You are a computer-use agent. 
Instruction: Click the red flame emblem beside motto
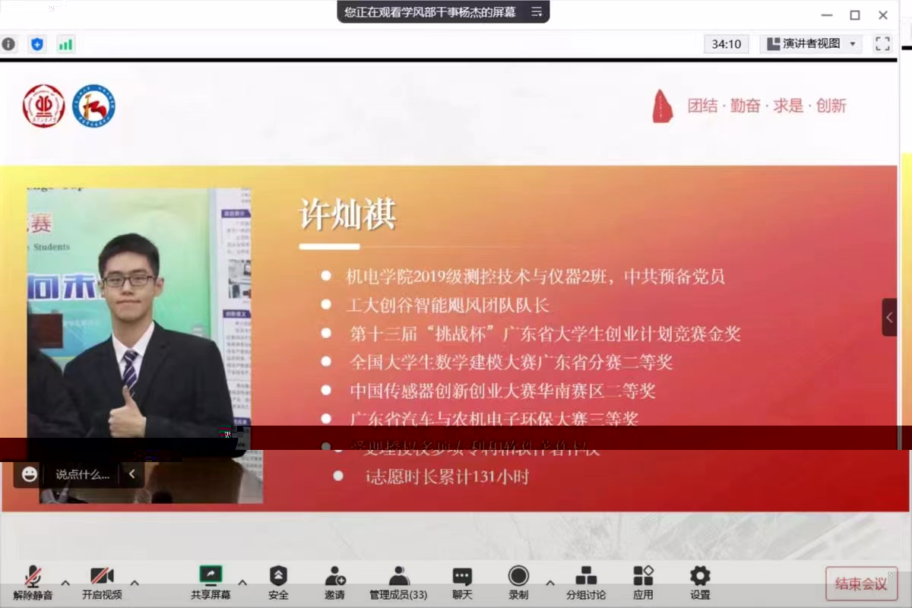(x=663, y=106)
